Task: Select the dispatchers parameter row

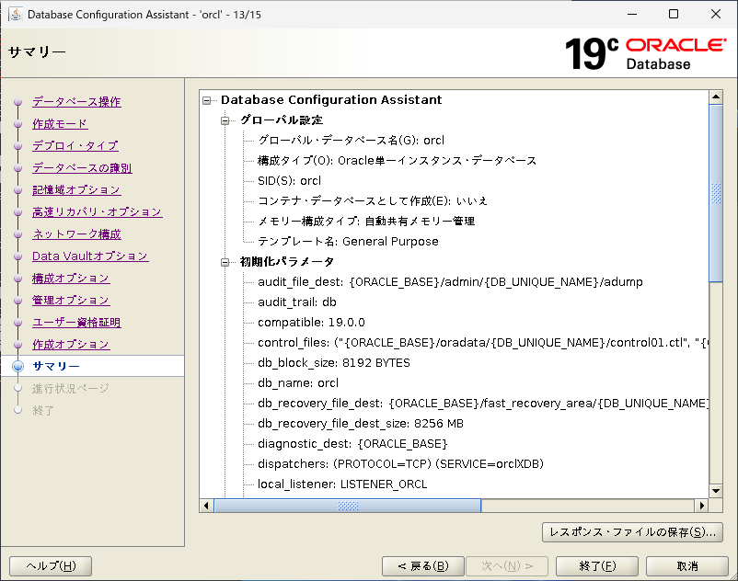Action: tap(401, 464)
